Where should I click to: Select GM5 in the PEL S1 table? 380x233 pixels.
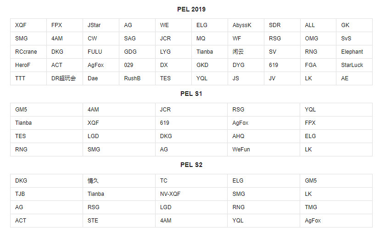coord(21,110)
